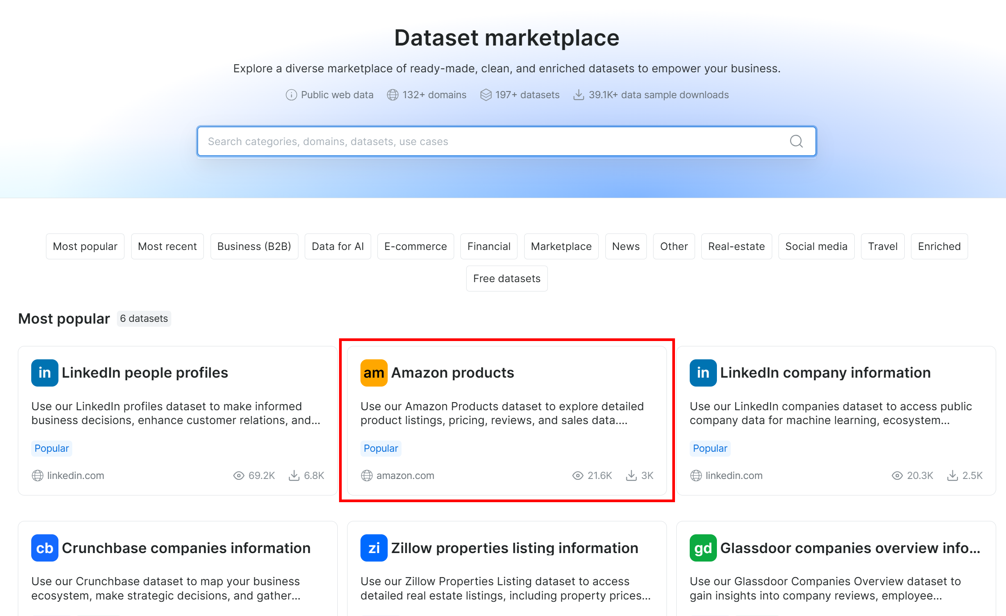Click the search magnifier icon
Screen dimensions: 1006x616
coord(796,141)
